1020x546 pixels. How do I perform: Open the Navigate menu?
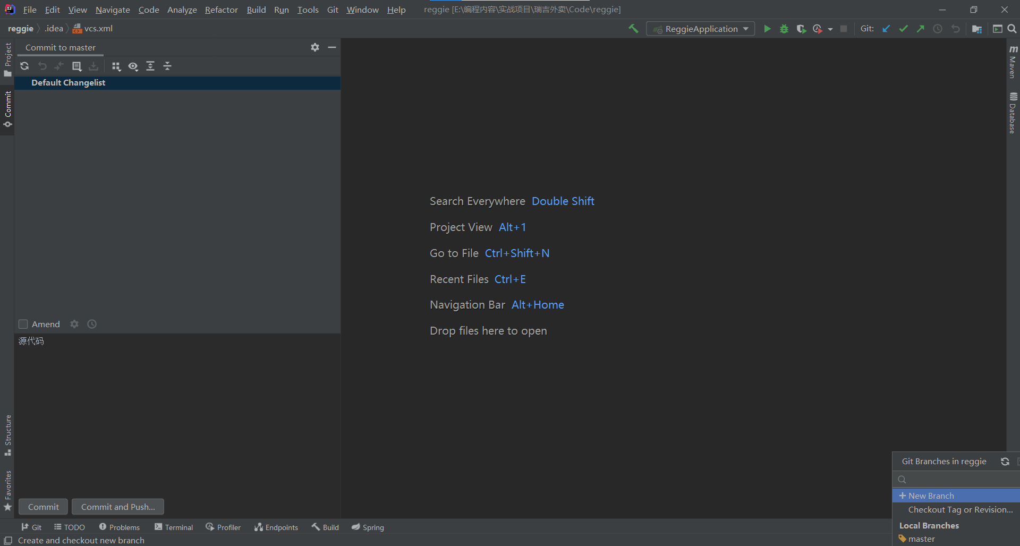click(x=113, y=10)
